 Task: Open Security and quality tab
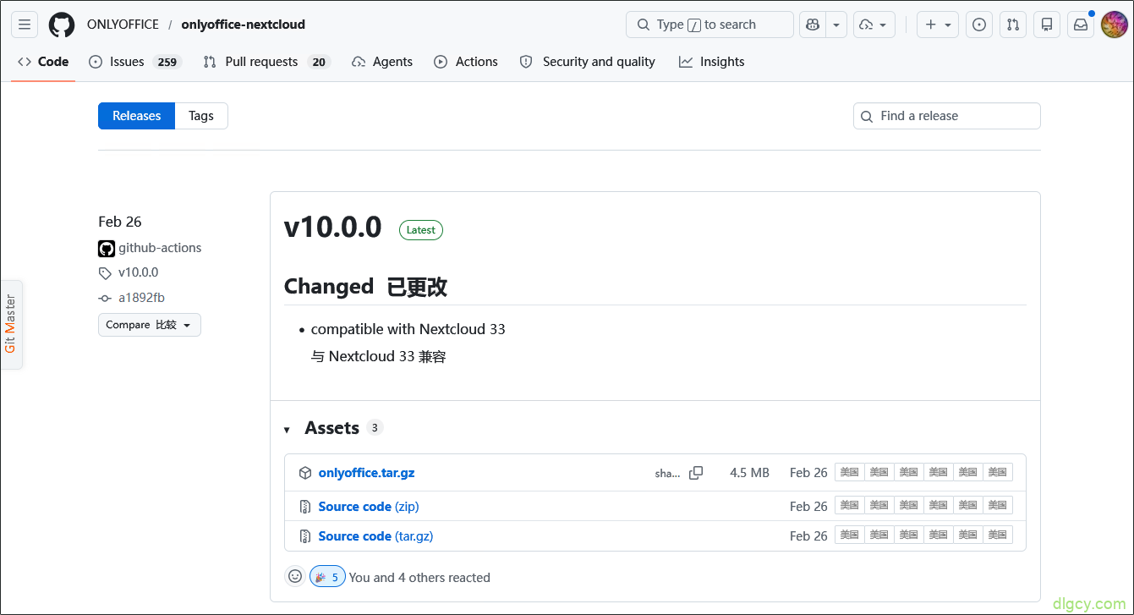click(588, 62)
